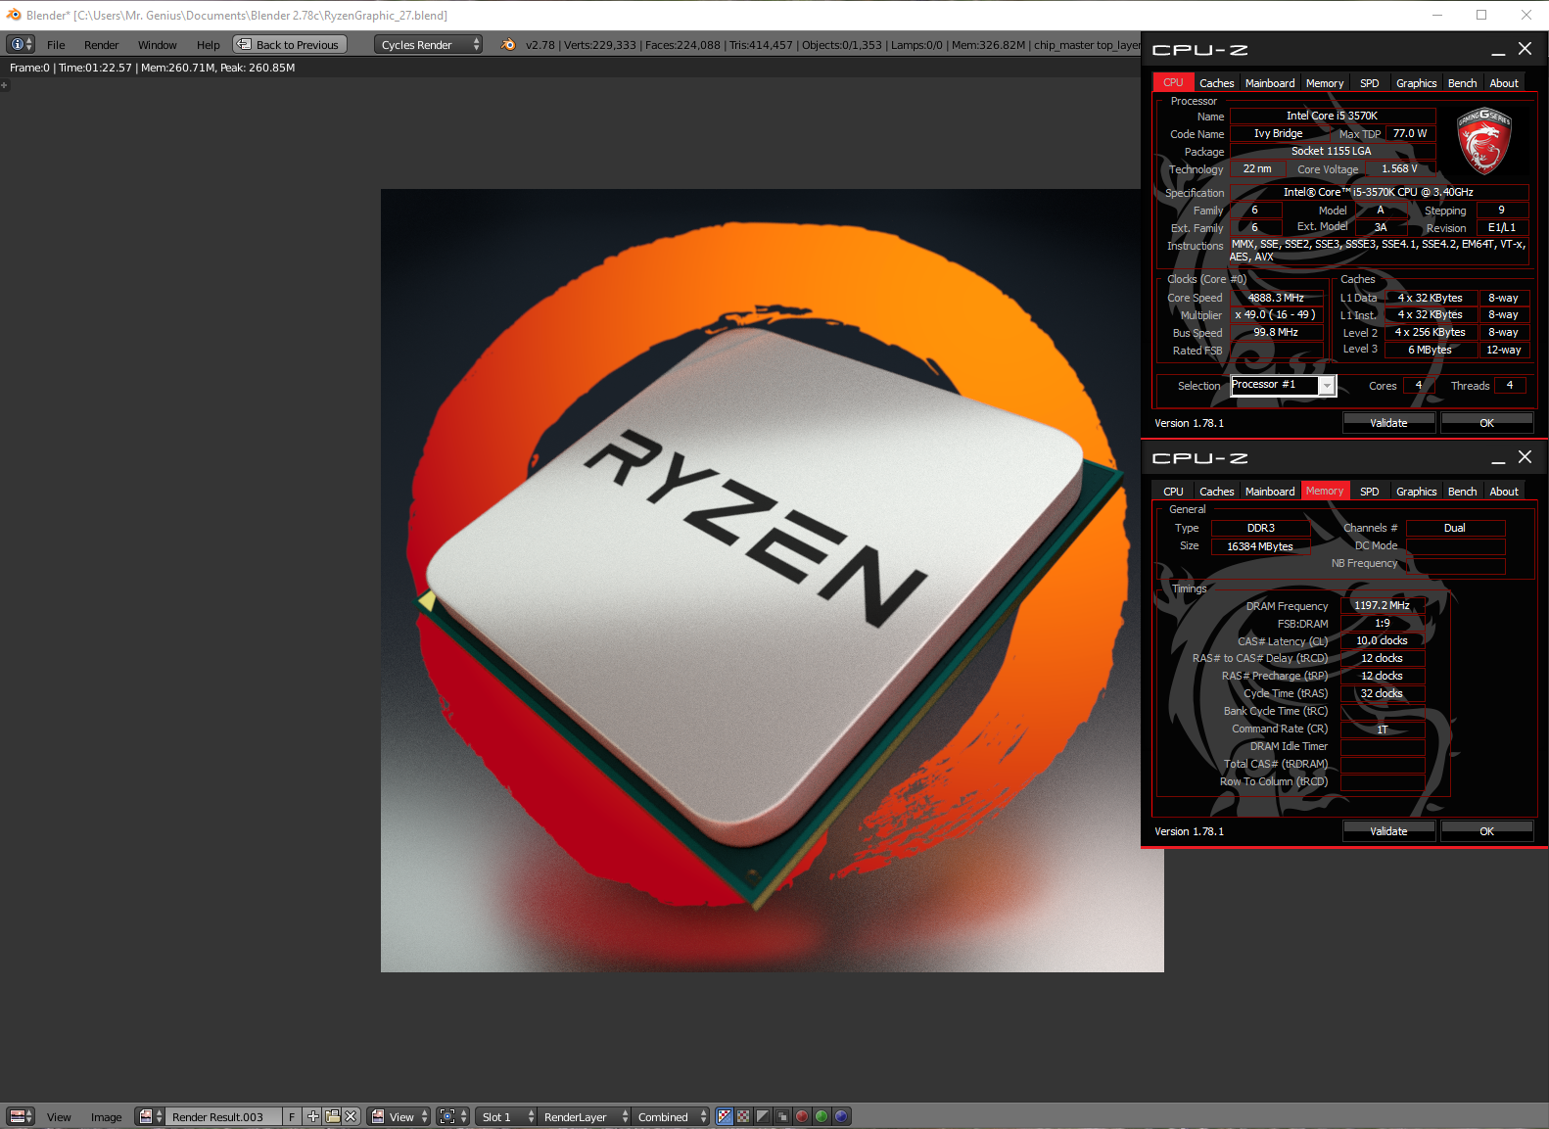Open SPD tab in upper CPU-Z window
This screenshot has width=1549, height=1129.
pos(1369,83)
